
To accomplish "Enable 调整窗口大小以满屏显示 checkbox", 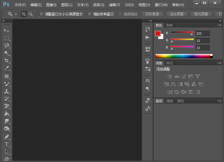I will [x=41, y=14].
